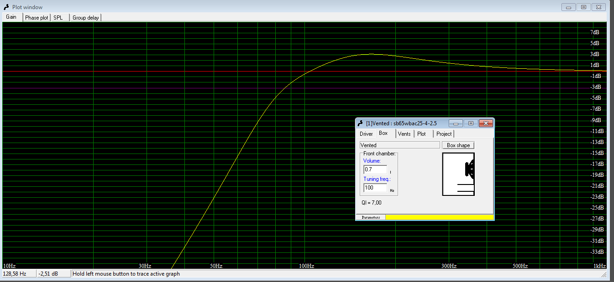Maximize the Plot window

[583, 7]
